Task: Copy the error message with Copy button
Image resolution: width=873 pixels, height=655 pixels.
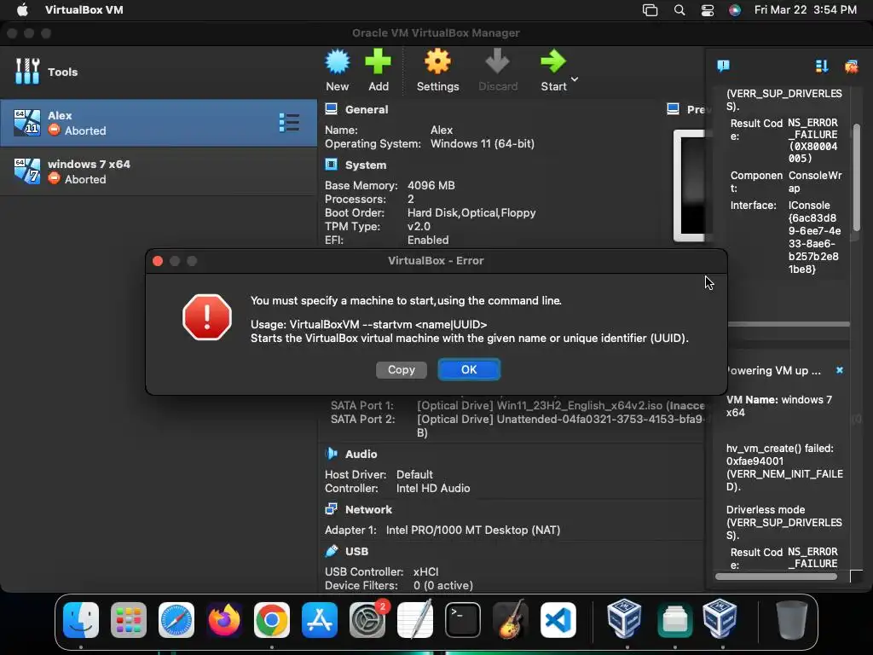Action: pos(402,370)
